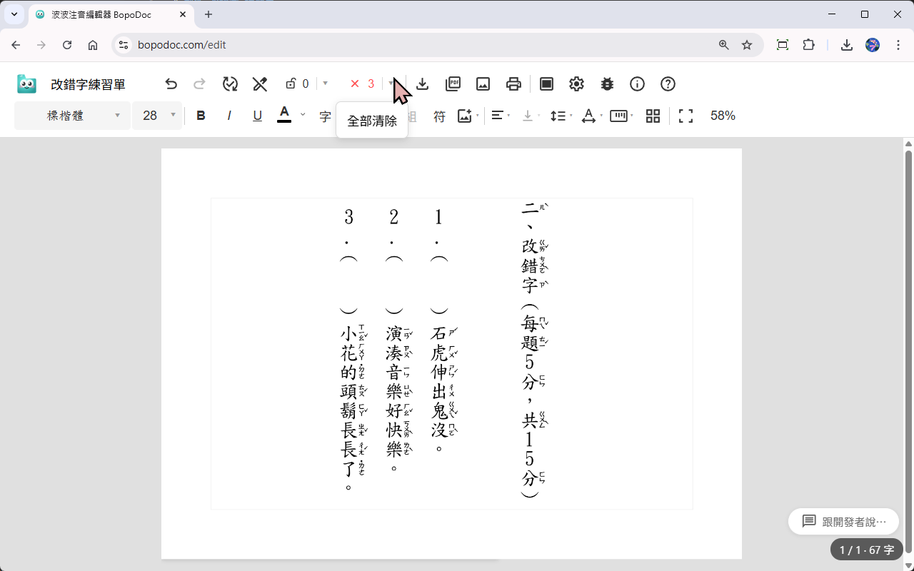Open the settings gear

point(576,84)
